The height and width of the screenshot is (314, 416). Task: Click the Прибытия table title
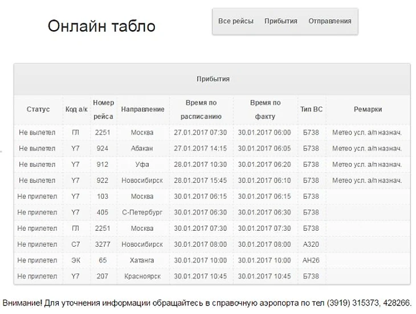point(213,79)
